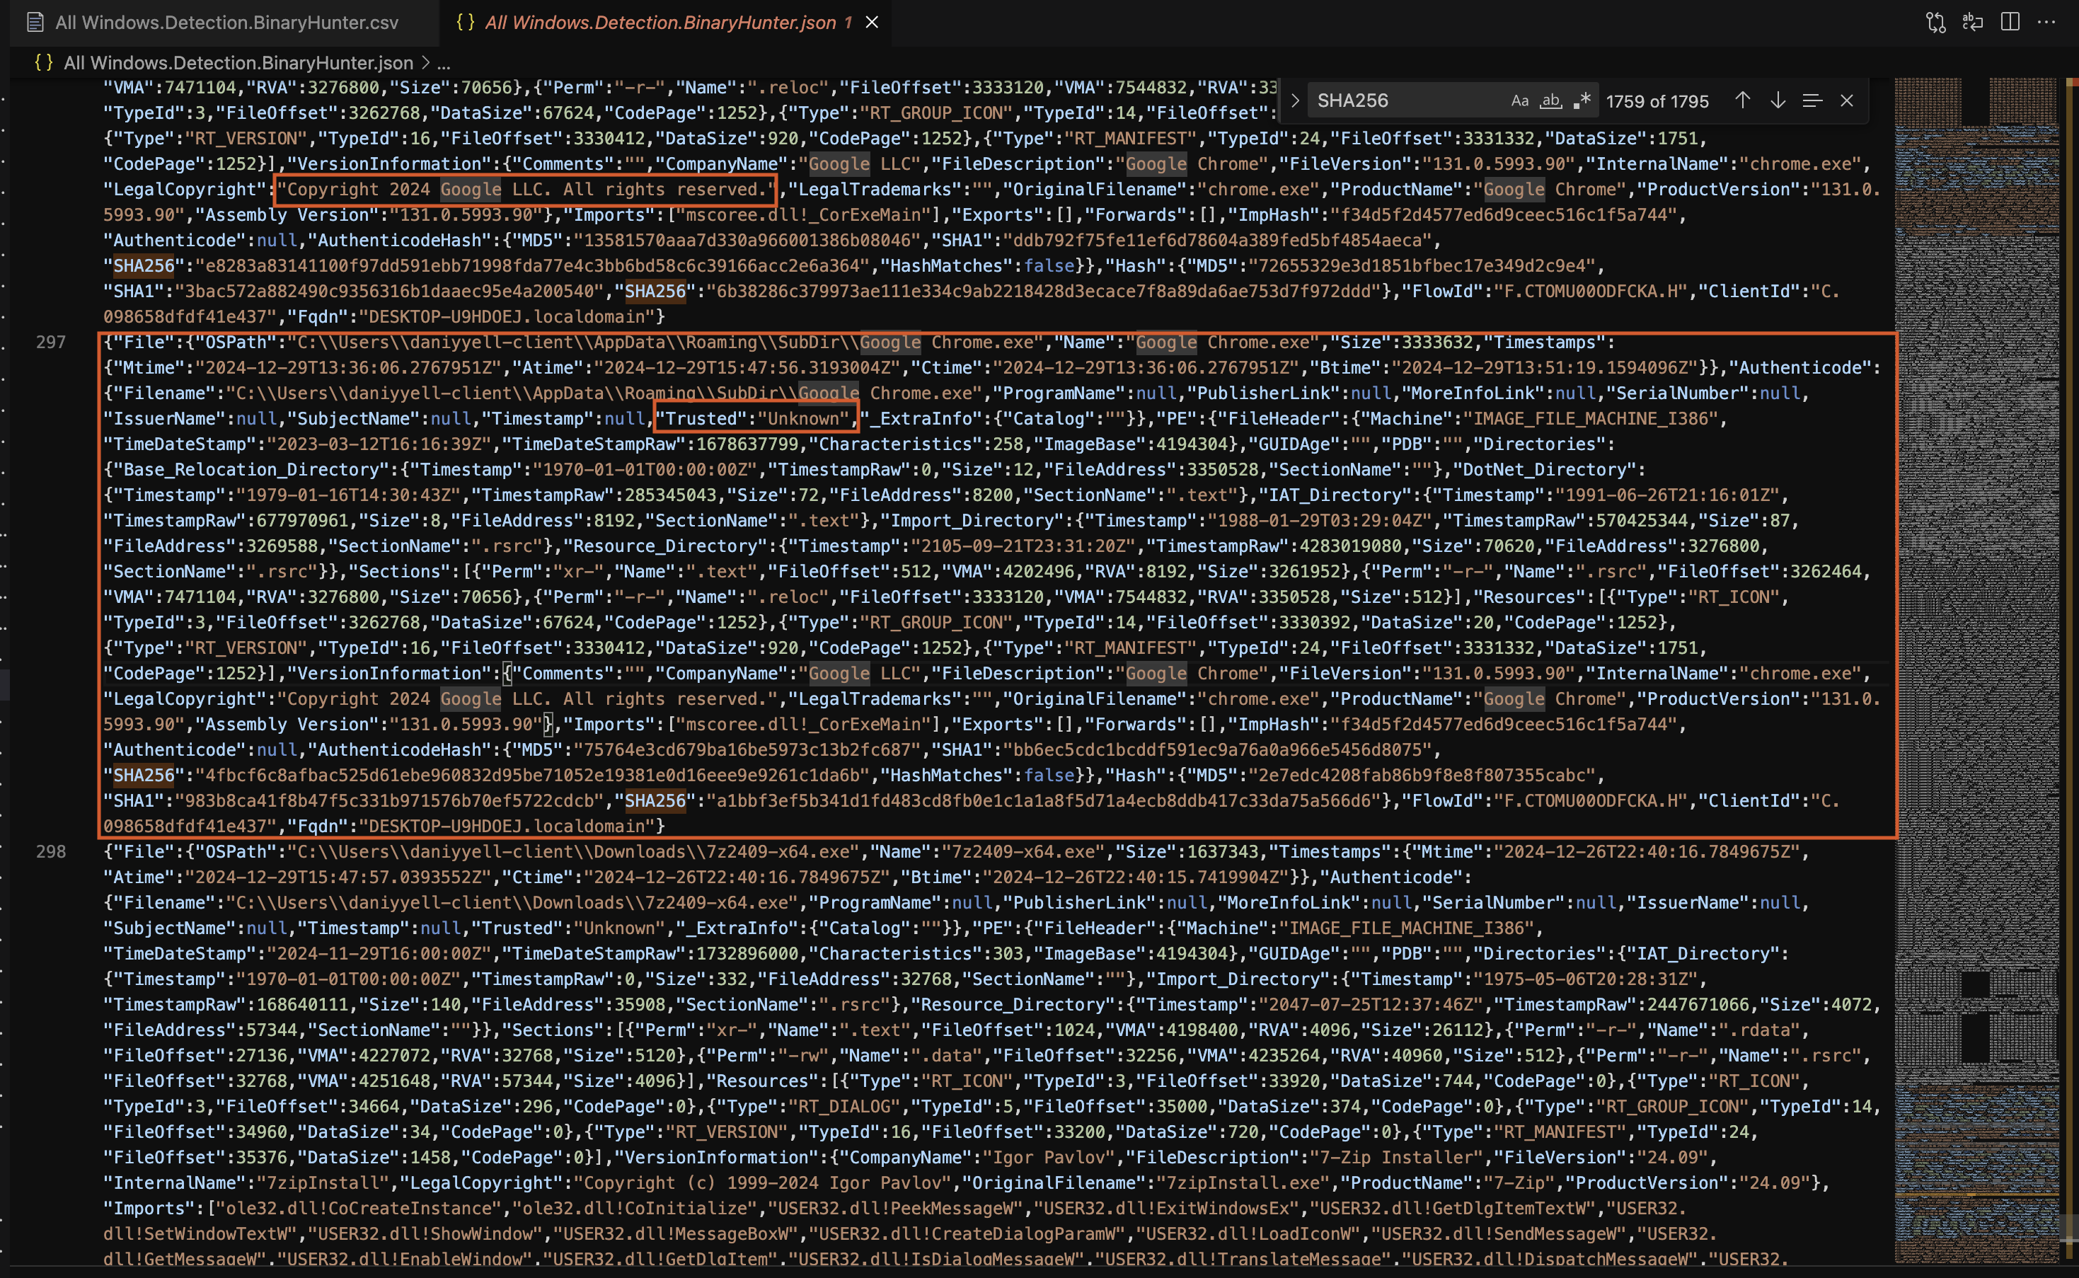Go to previous SHA256 match

click(1743, 100)
